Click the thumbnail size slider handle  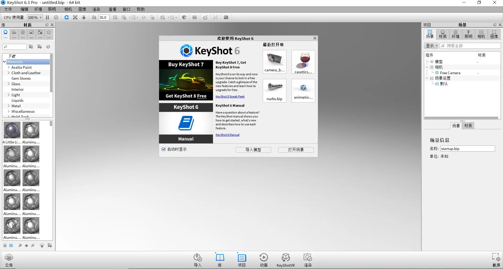[26, 246]
